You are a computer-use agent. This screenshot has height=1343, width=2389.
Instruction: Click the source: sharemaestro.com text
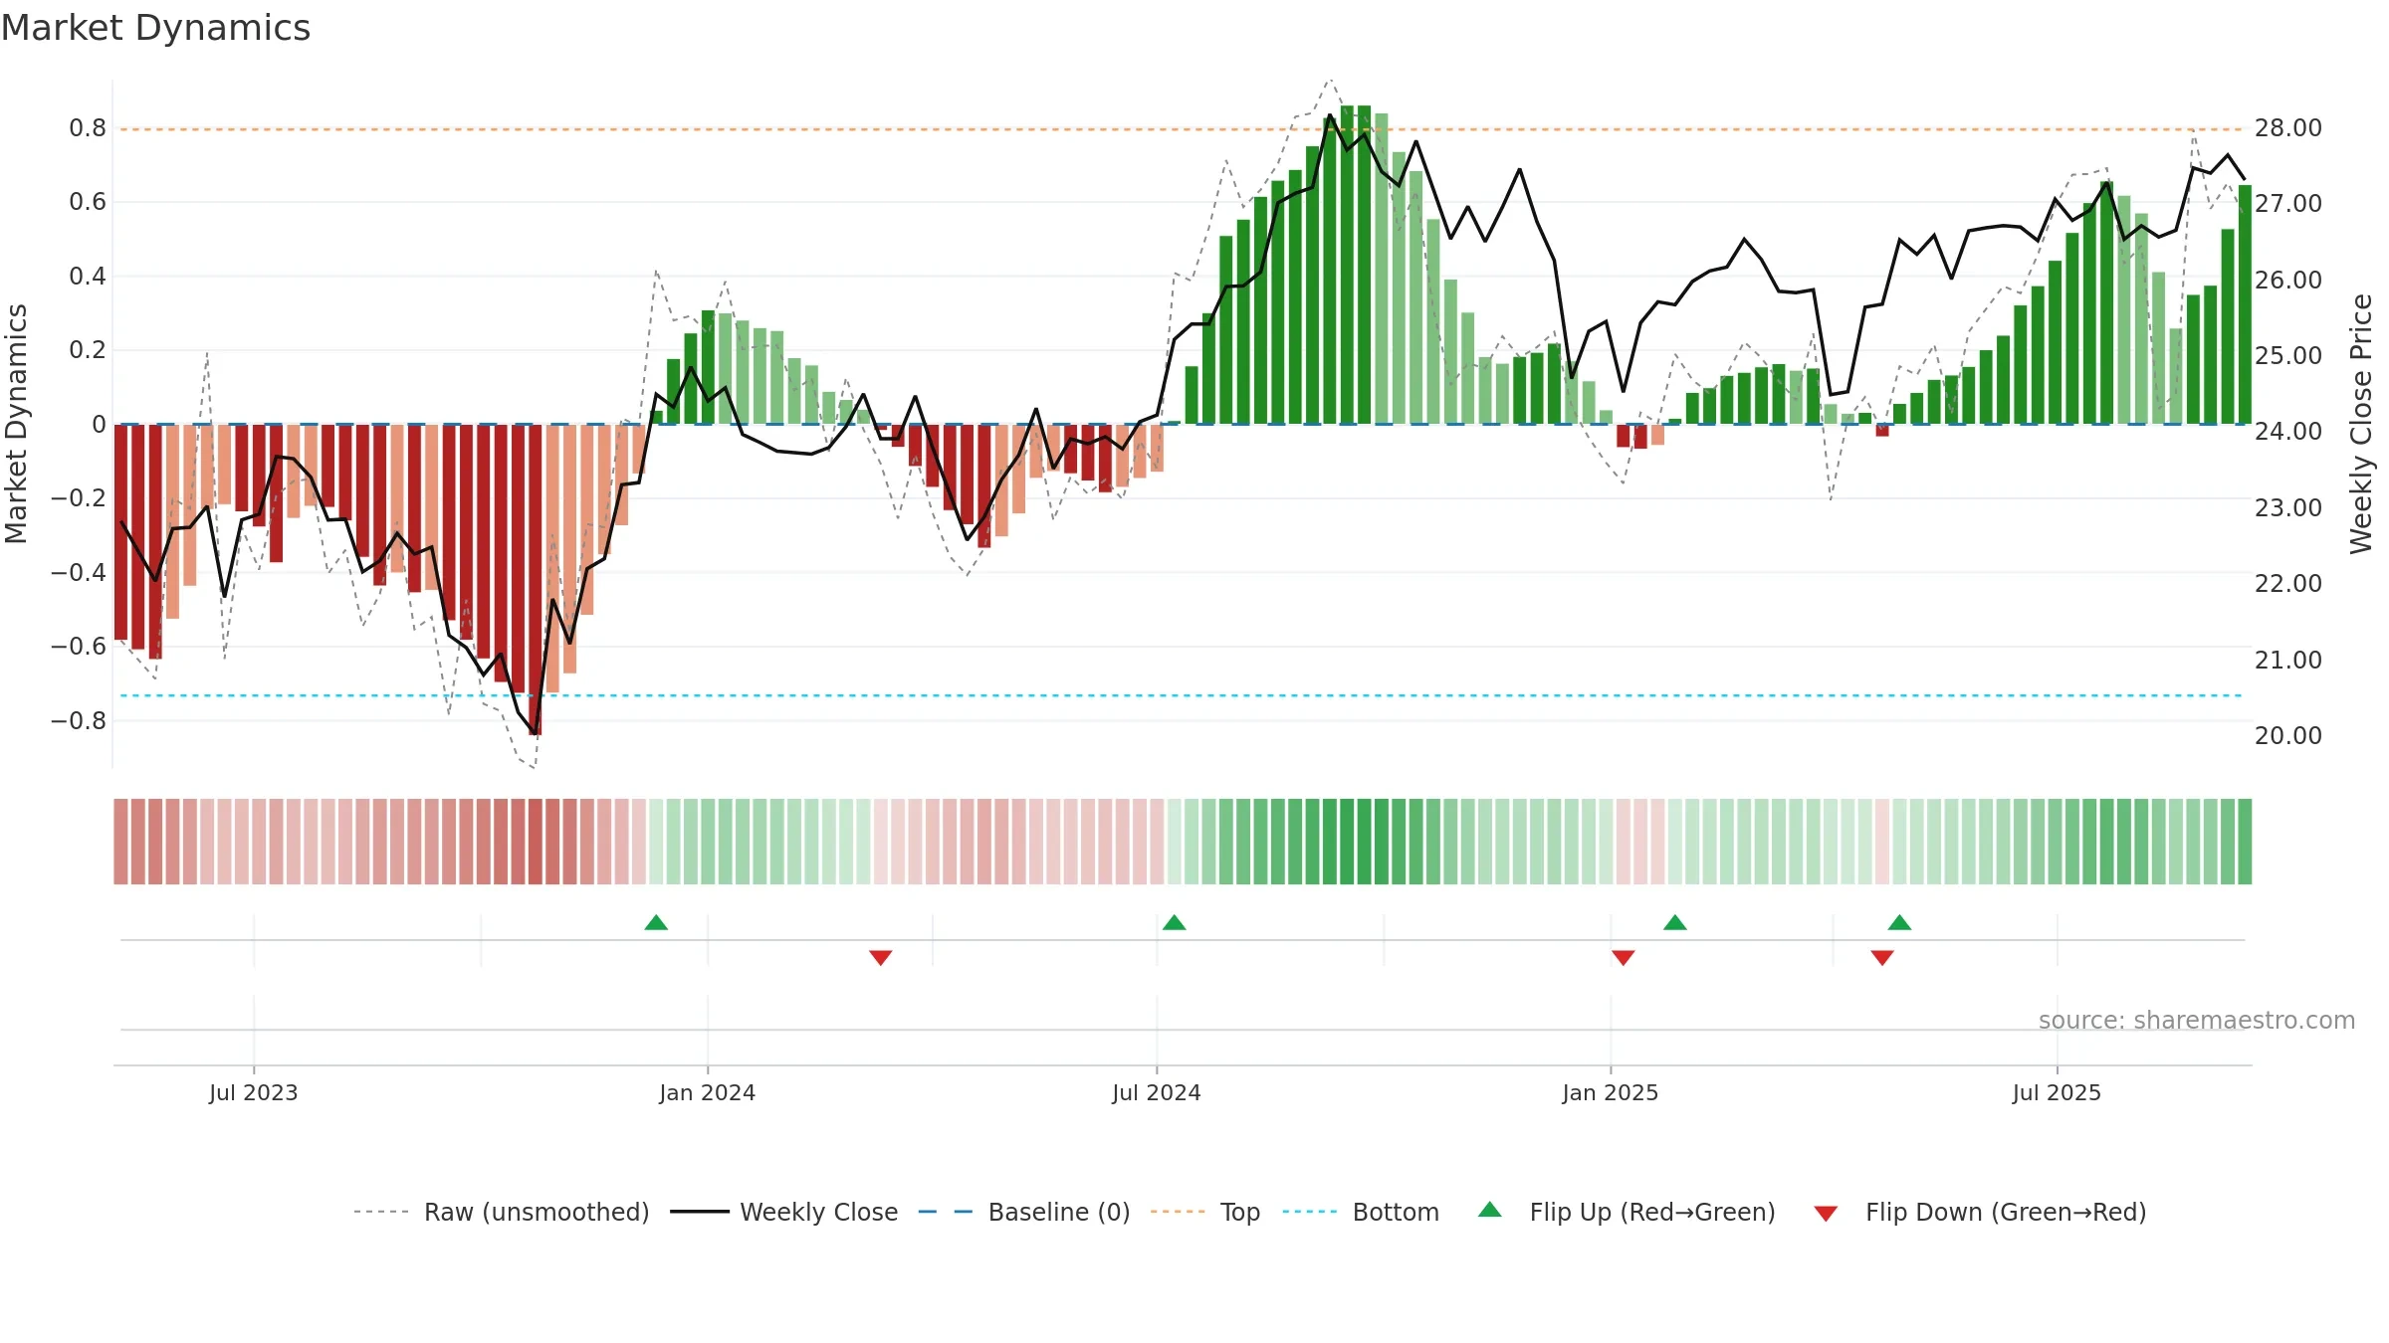pyautogui.click(x=2197, y=1020)
